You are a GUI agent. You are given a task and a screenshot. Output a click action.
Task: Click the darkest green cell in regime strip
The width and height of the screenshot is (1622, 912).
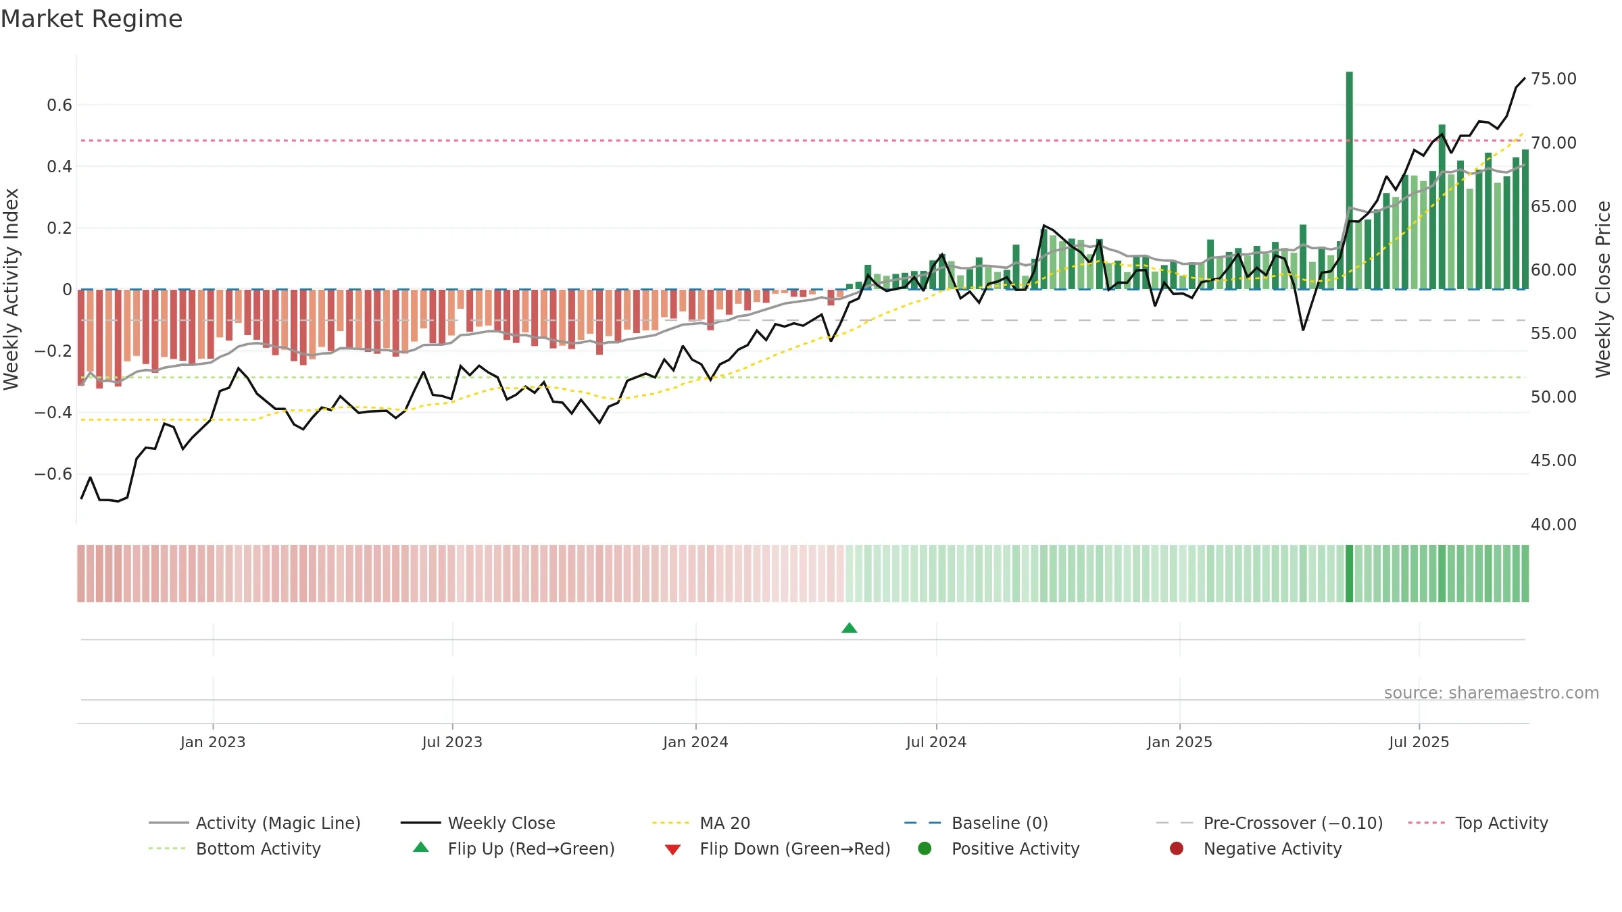click(x=1349, y=574)
